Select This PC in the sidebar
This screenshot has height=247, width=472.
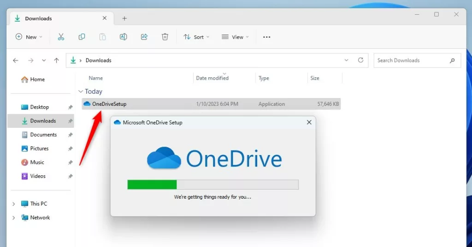[34, 204]
